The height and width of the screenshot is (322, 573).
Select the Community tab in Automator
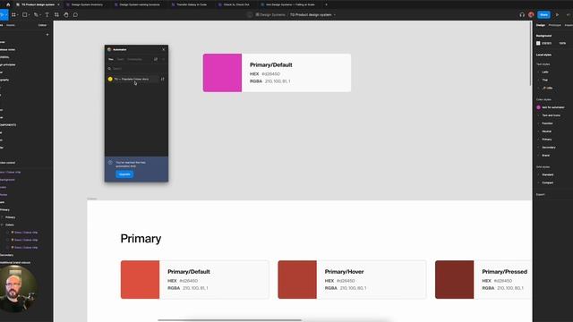click(134, 59)
